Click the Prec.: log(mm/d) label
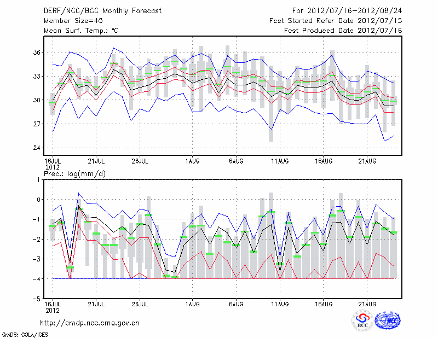This screenshot has width=438, height=338. 74,174
